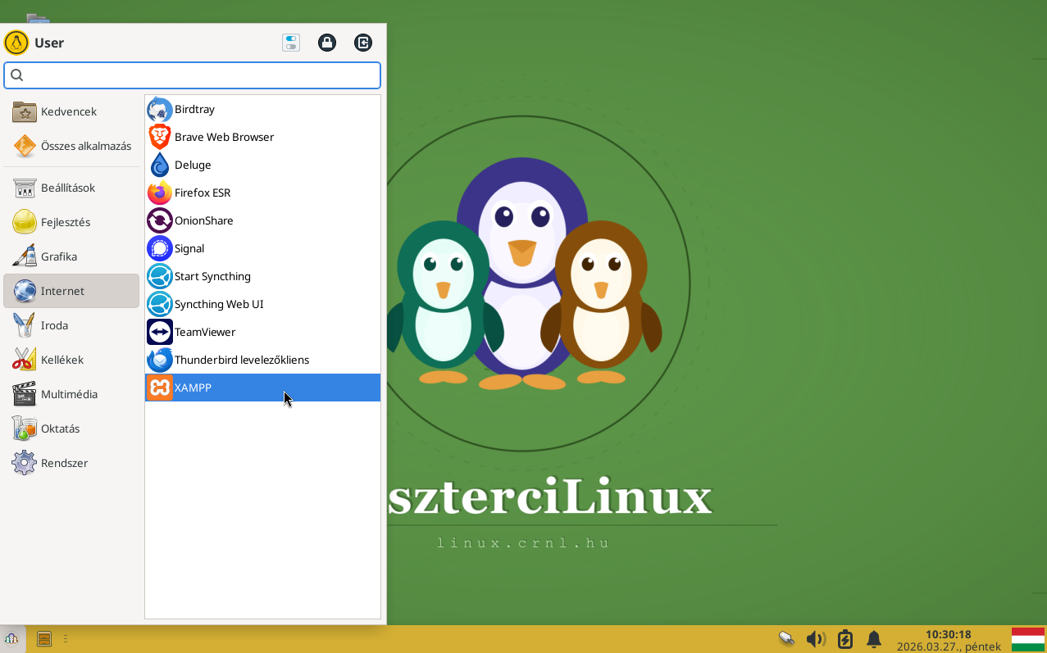The width and height of the screenshot is (1047, 653).
Task: Launch OnionShare
Action: point(203,220)
